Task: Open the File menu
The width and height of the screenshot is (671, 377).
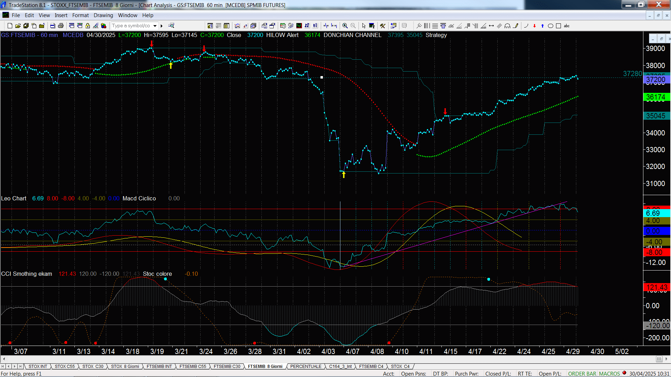Action: click(16, 15)
